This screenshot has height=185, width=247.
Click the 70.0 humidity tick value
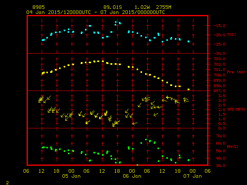click(220, 136)
